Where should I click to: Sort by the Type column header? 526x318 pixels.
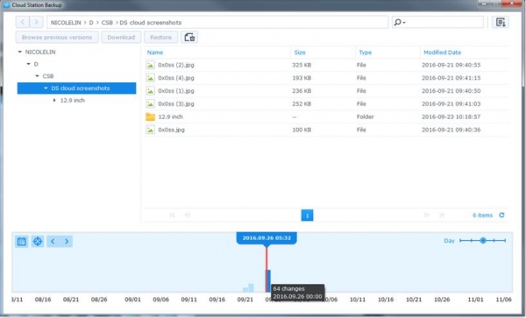366,53
